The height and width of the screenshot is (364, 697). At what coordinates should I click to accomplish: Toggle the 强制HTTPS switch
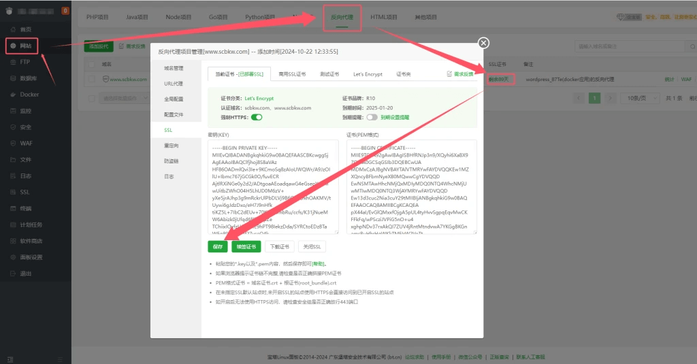click(257, 117)
